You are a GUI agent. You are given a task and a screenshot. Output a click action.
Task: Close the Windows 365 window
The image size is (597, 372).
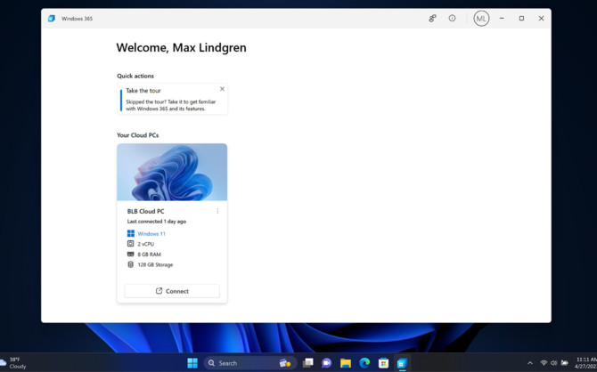coord(541,19)
